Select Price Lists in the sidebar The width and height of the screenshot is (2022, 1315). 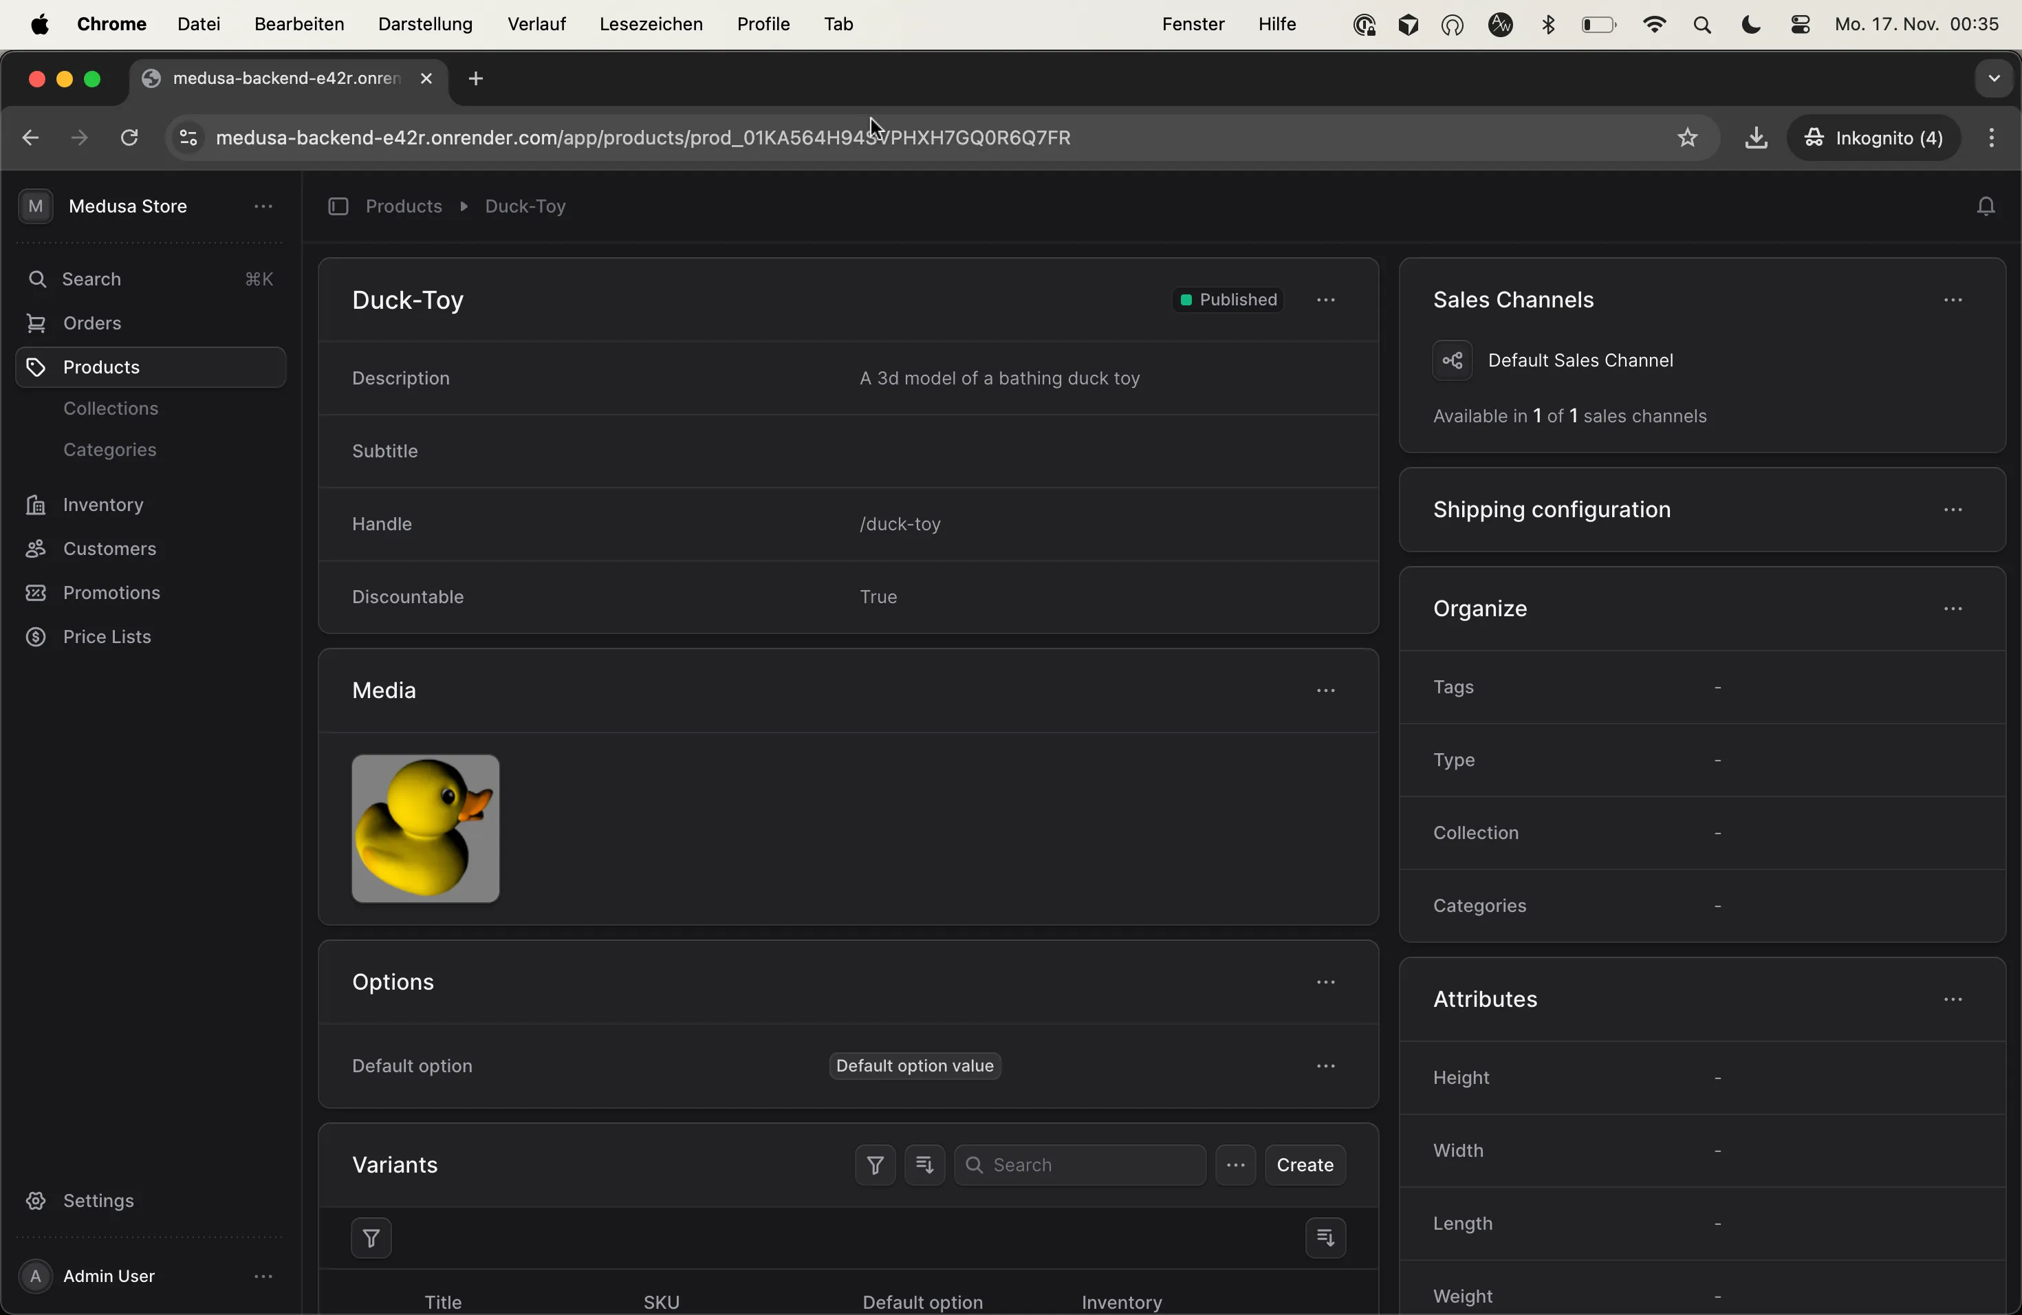[104, 637]
